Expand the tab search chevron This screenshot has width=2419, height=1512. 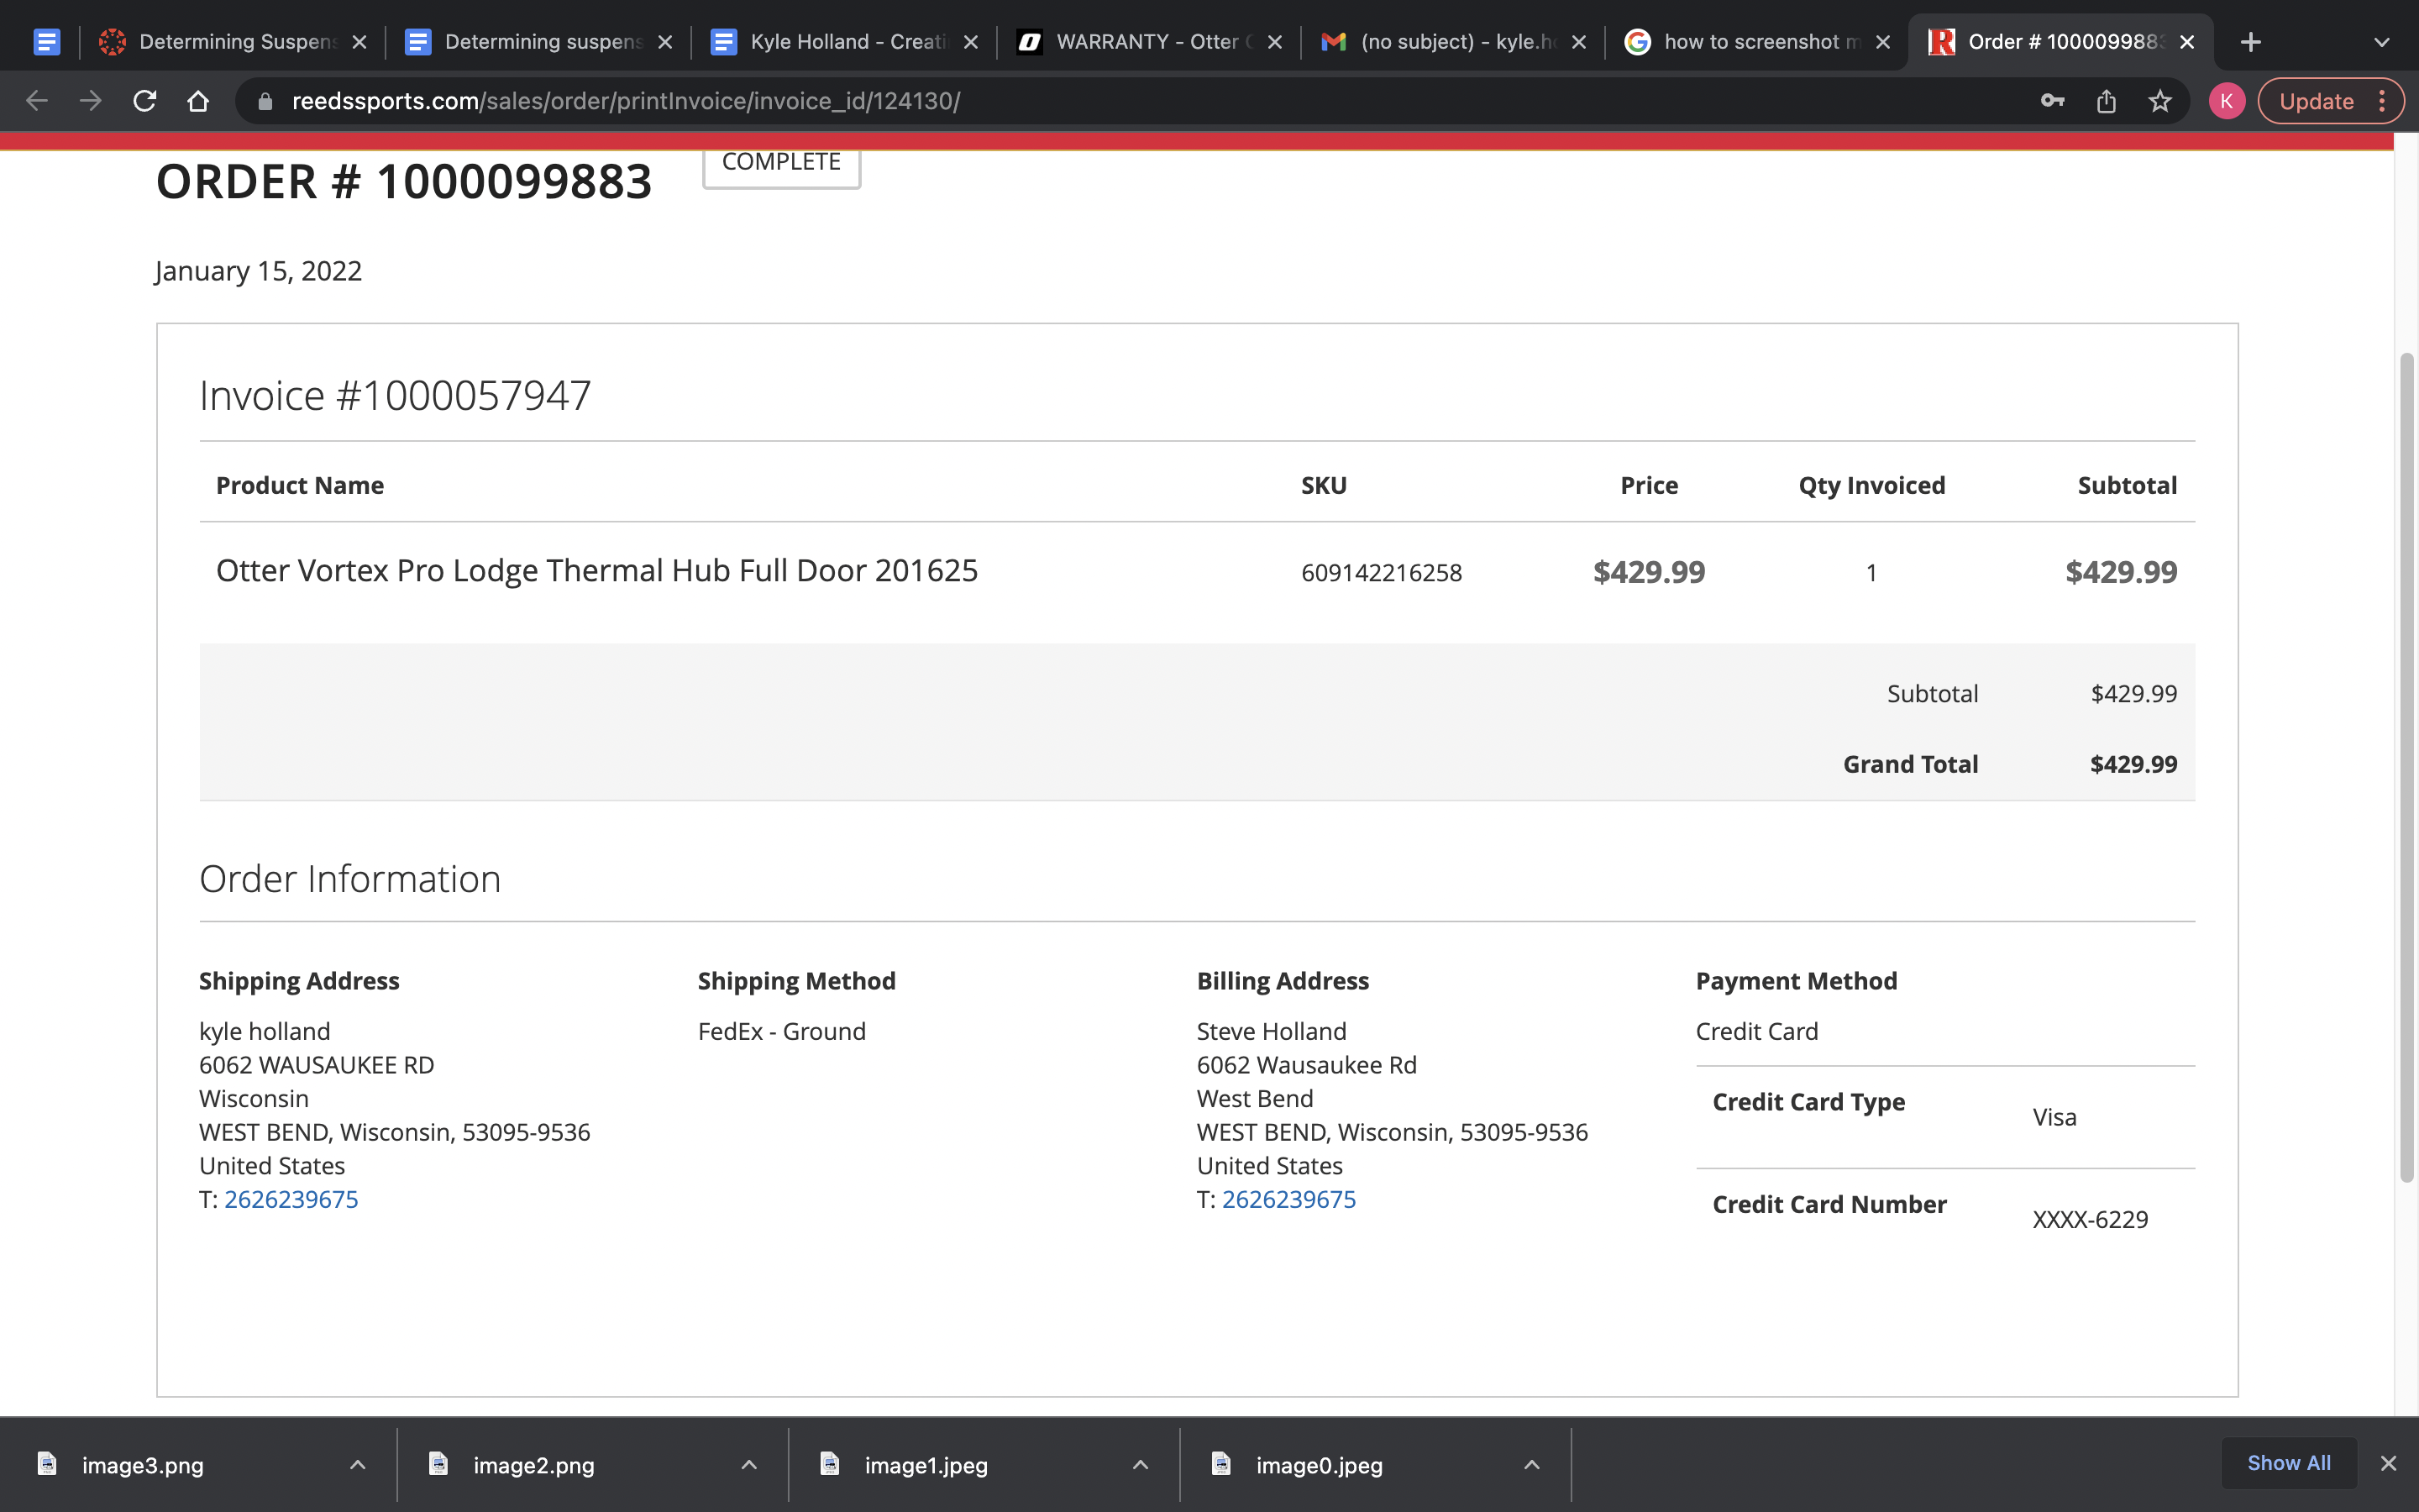pyautogui.click(x=2382, y=42)
